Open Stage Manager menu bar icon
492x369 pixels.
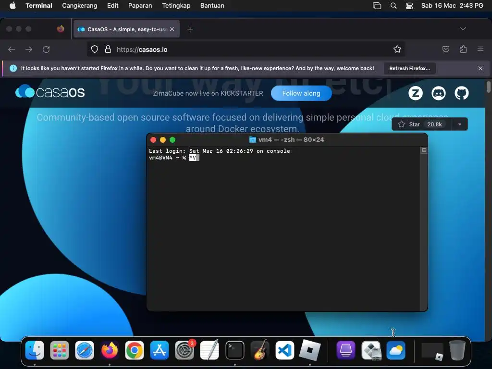click(x=377, y=6)
